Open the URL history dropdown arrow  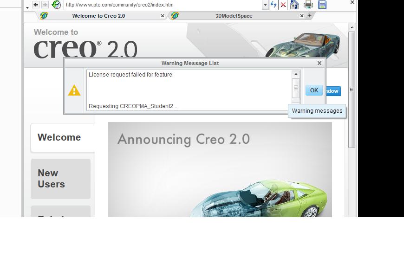[265, 5]
